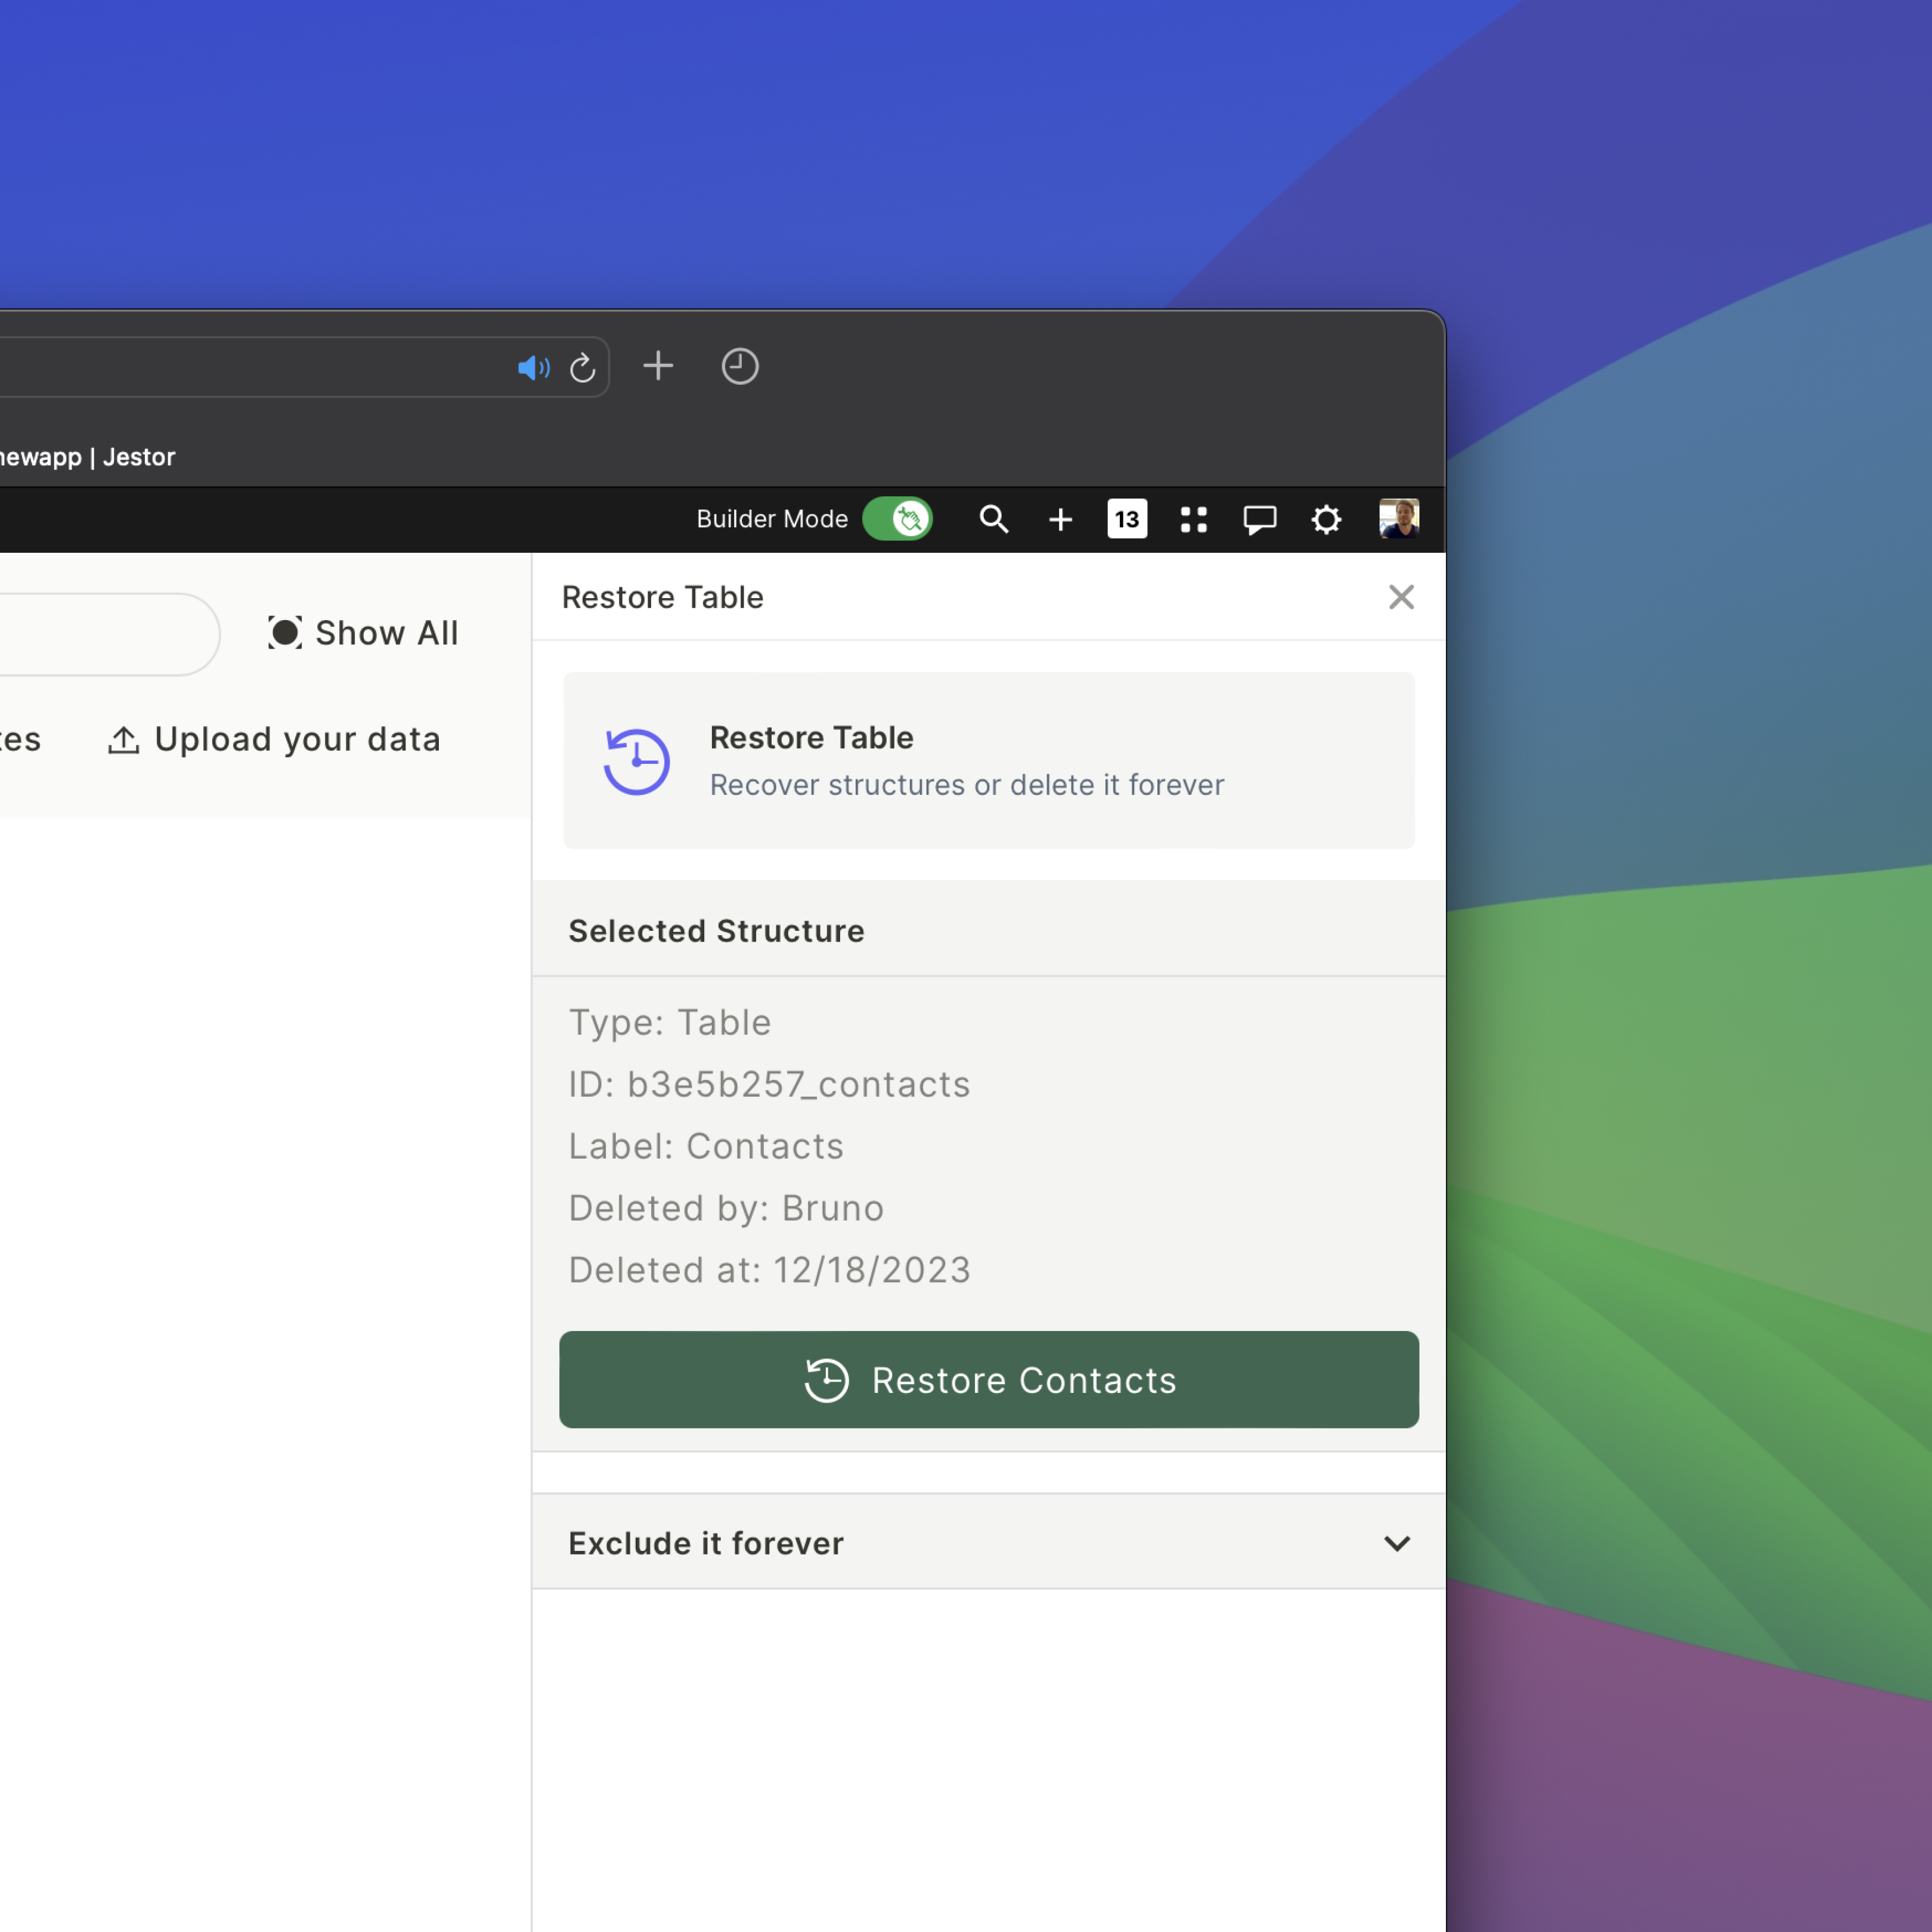The width and height of the screenshot is (1932, 1932).
Task: Toggle the Builder Mode switch
Action: [x=896, y=519]
